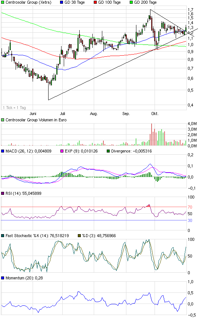Click the Aug. month label
202x318 pixels.
point(94,114)
